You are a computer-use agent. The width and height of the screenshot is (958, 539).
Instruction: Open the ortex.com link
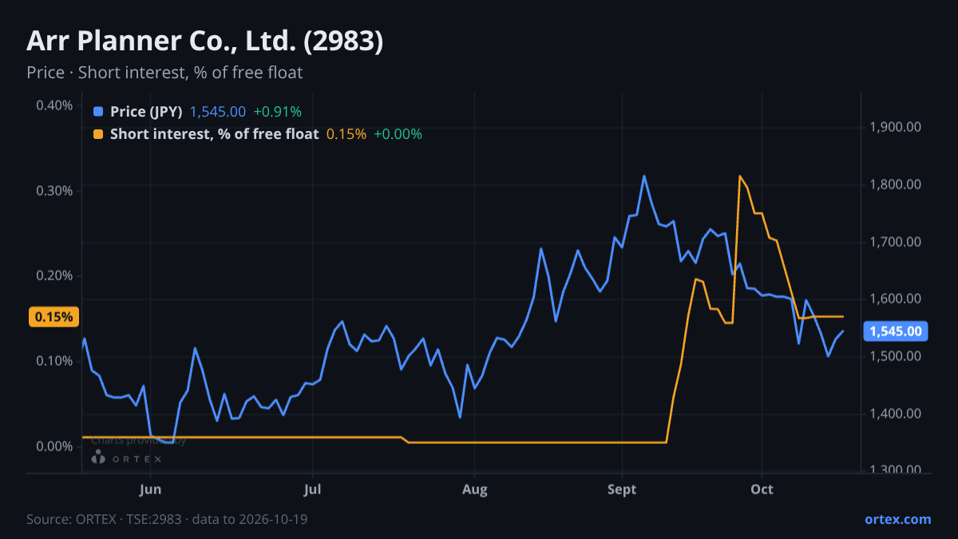click(x=897, y=519)
